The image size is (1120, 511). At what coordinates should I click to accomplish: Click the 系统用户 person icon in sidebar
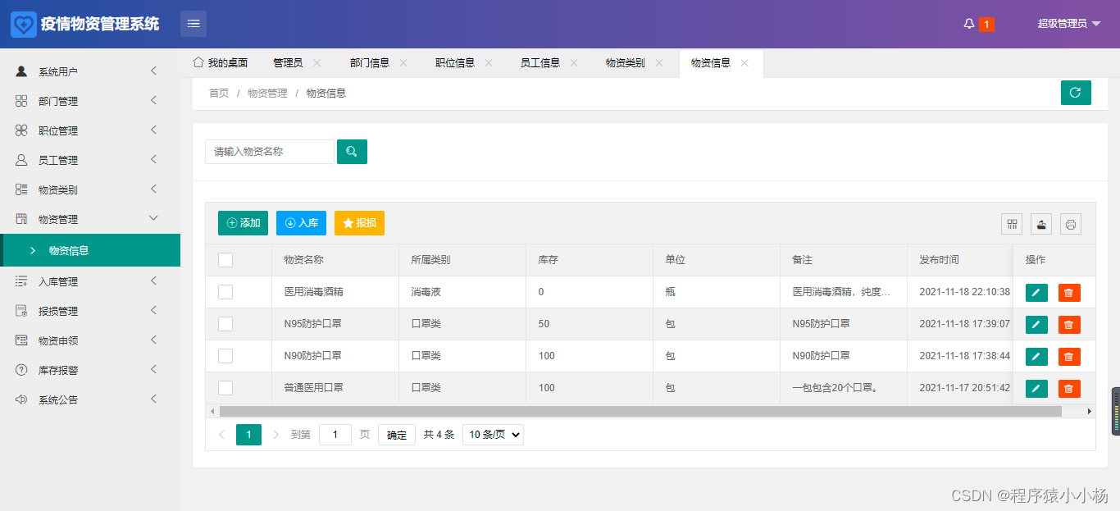(21, 71)
